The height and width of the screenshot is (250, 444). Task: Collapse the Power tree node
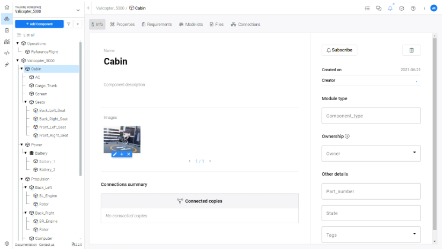pos(21,144)
